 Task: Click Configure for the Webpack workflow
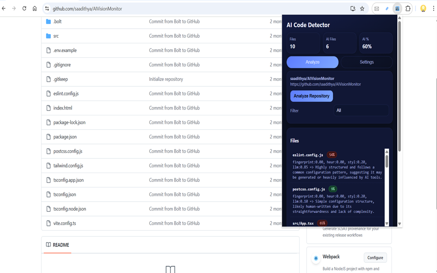375,258
